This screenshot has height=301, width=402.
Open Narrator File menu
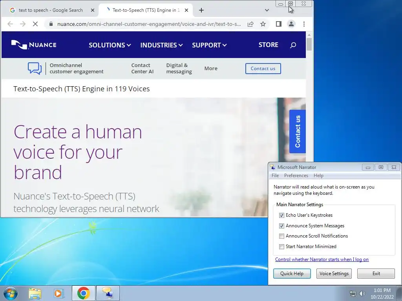pos(275,176)
